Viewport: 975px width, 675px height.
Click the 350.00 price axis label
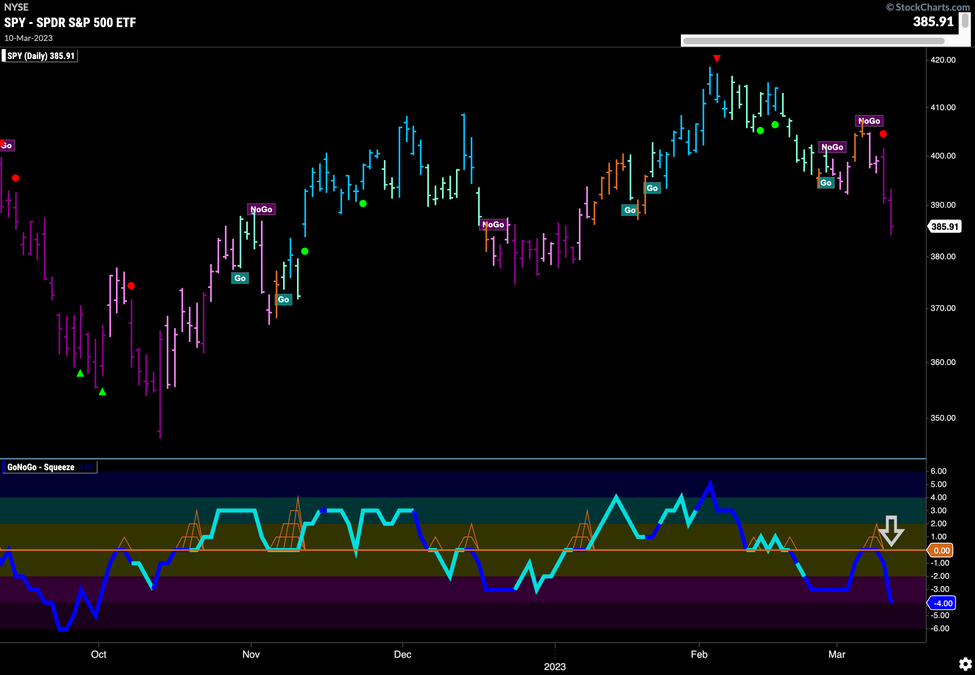point(943,418)
